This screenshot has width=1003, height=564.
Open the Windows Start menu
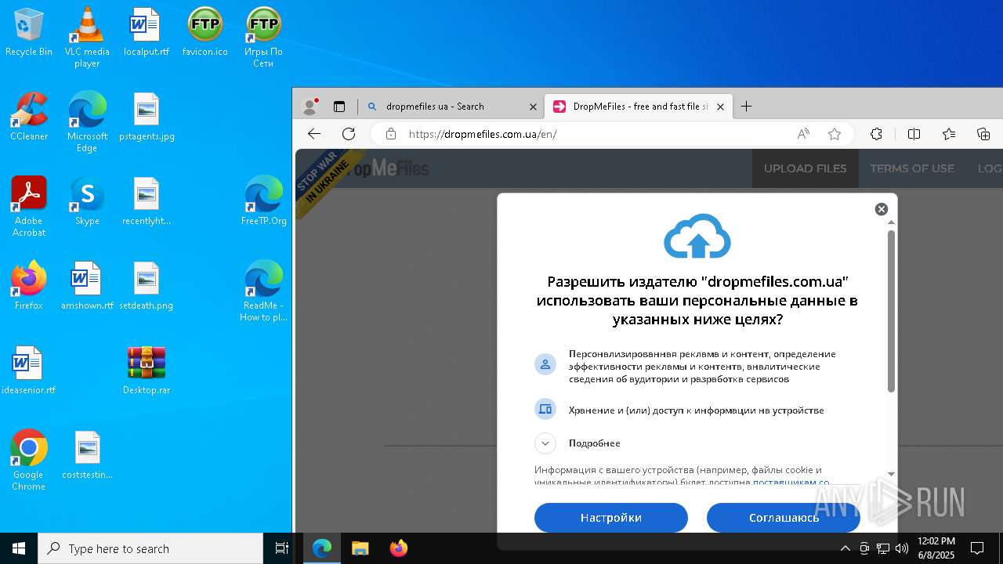19,548
